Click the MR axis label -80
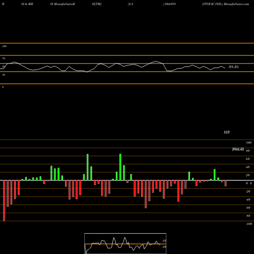The image size is (254, 254). [x=248, y=216]
